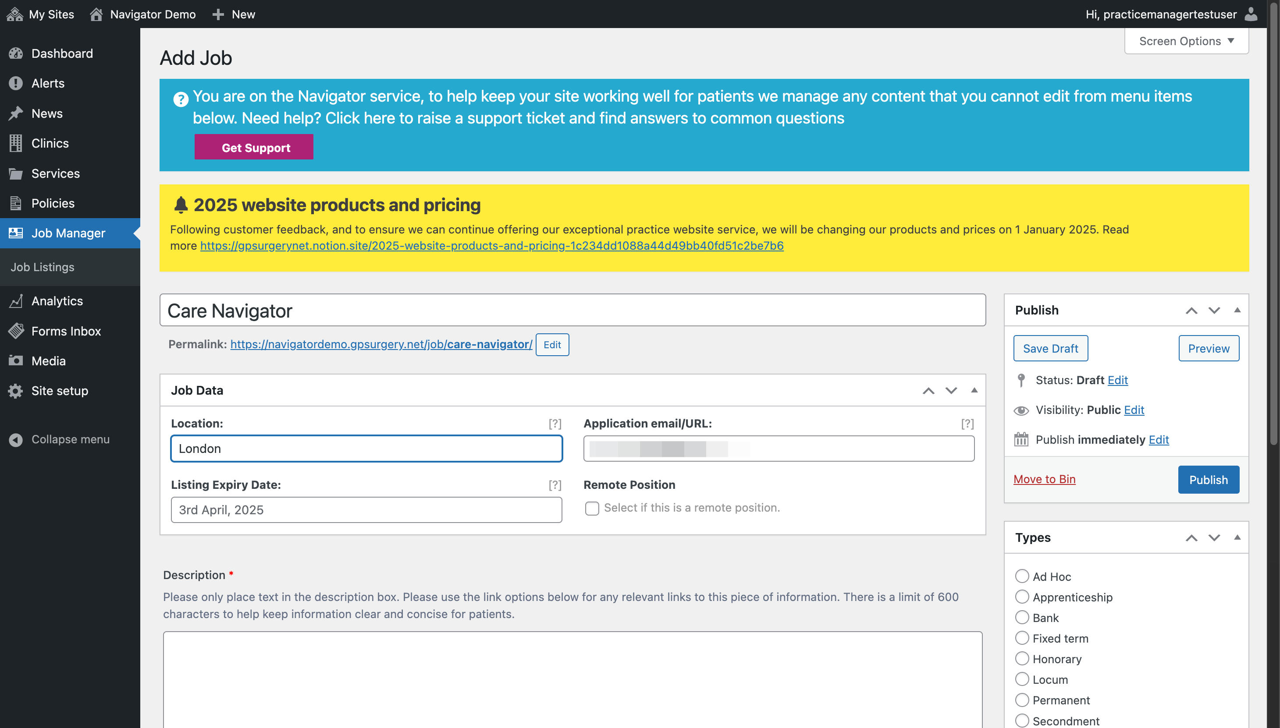Toggle the Publish panel triangle
This screenshot has height=728, width=1280.
coord(1237,311)
